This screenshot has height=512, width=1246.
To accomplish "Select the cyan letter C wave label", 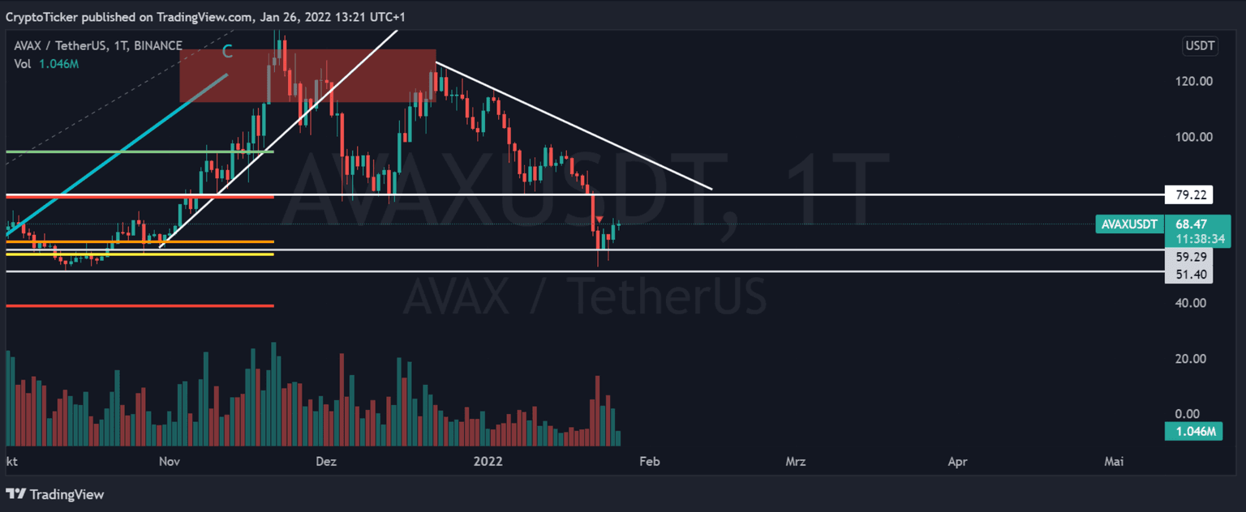I will pyautogui.click(x=228, y=53).
